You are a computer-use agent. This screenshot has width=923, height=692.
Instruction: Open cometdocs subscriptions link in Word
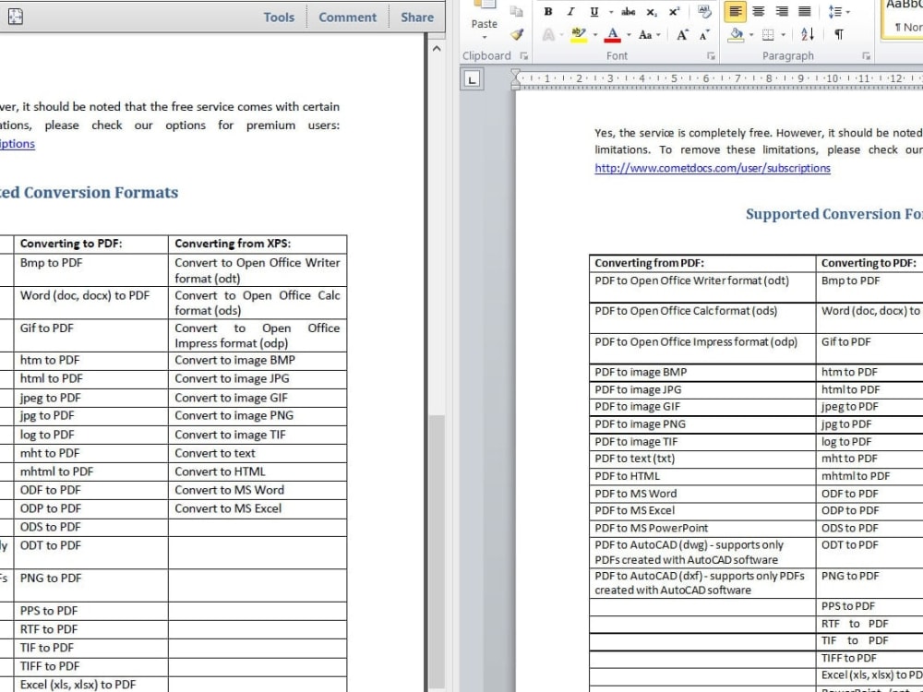(713, 168)
